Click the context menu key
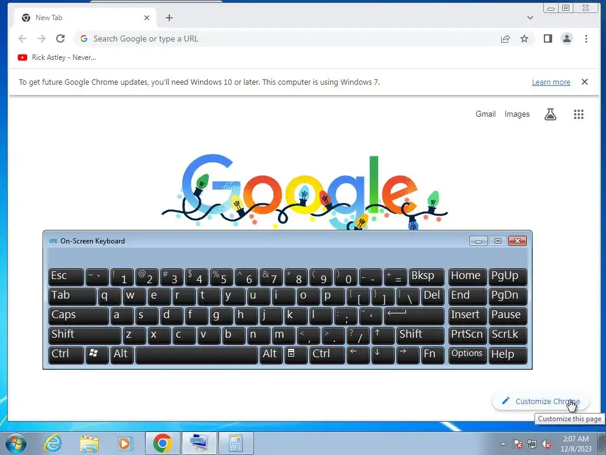This screenshot has width=606, height=455. pyautogui.click(x=296, y=355)
